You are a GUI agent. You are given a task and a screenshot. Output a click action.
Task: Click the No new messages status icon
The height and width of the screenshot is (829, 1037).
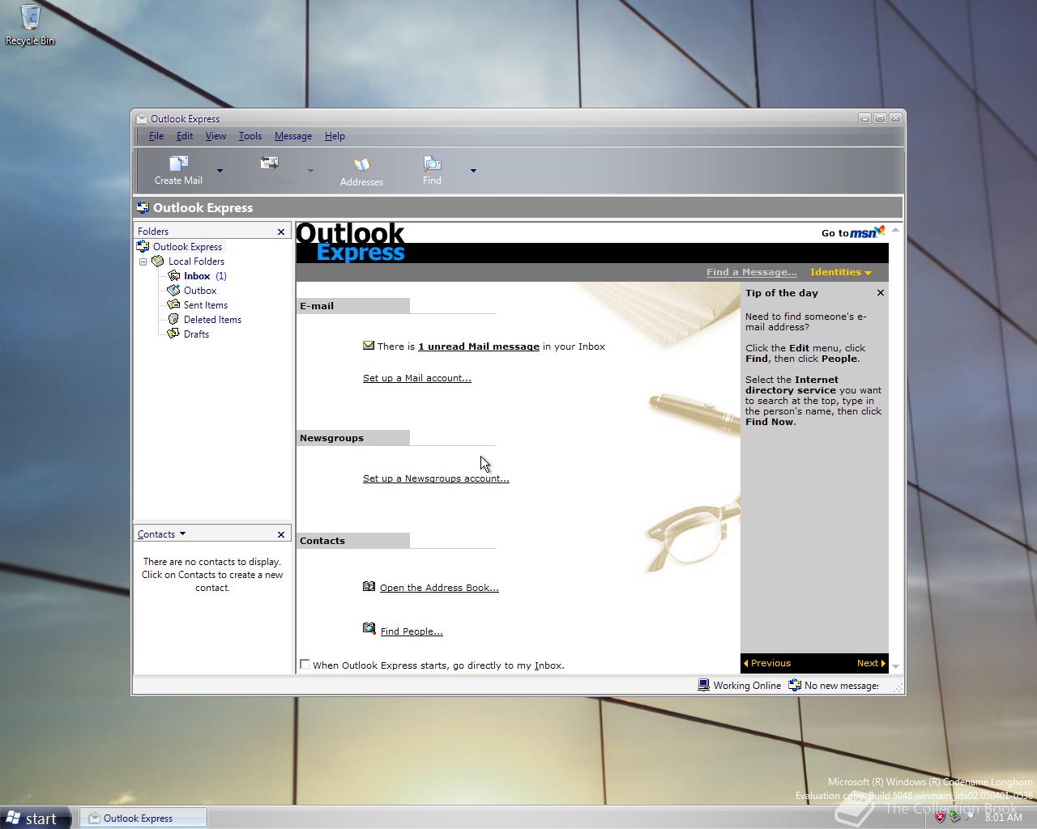tap(795, 685)
